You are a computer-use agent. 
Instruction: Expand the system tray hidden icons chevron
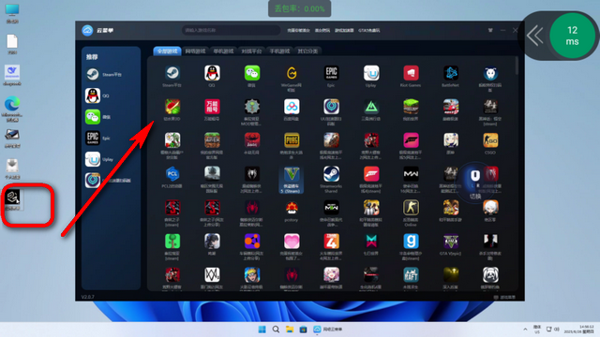click(525, 329)
